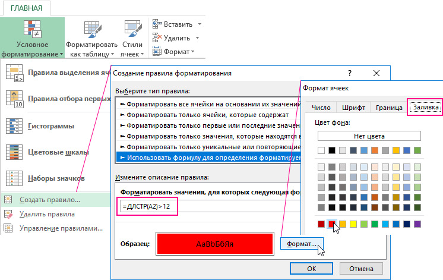
Task: Pick the white theme color swatch in top row
Action: (321, 150)
